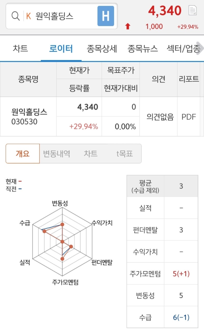
Task: Tap the magnifier search icon
Action: pos(16,16)
